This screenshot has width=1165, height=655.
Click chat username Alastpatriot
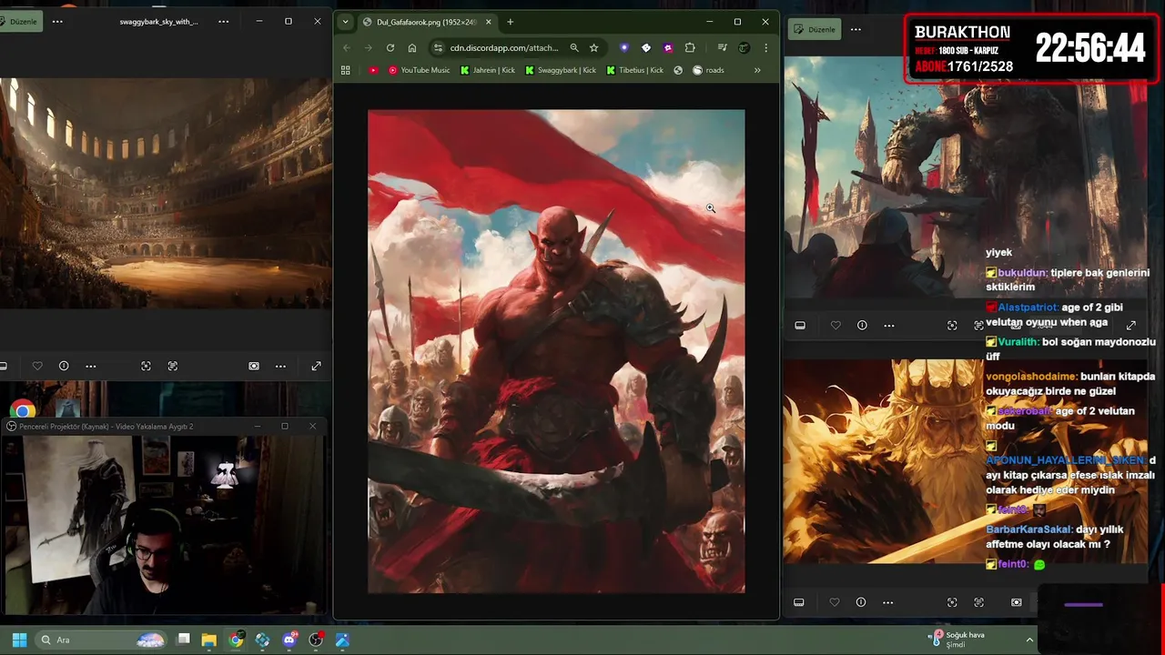click(1028, 307)
